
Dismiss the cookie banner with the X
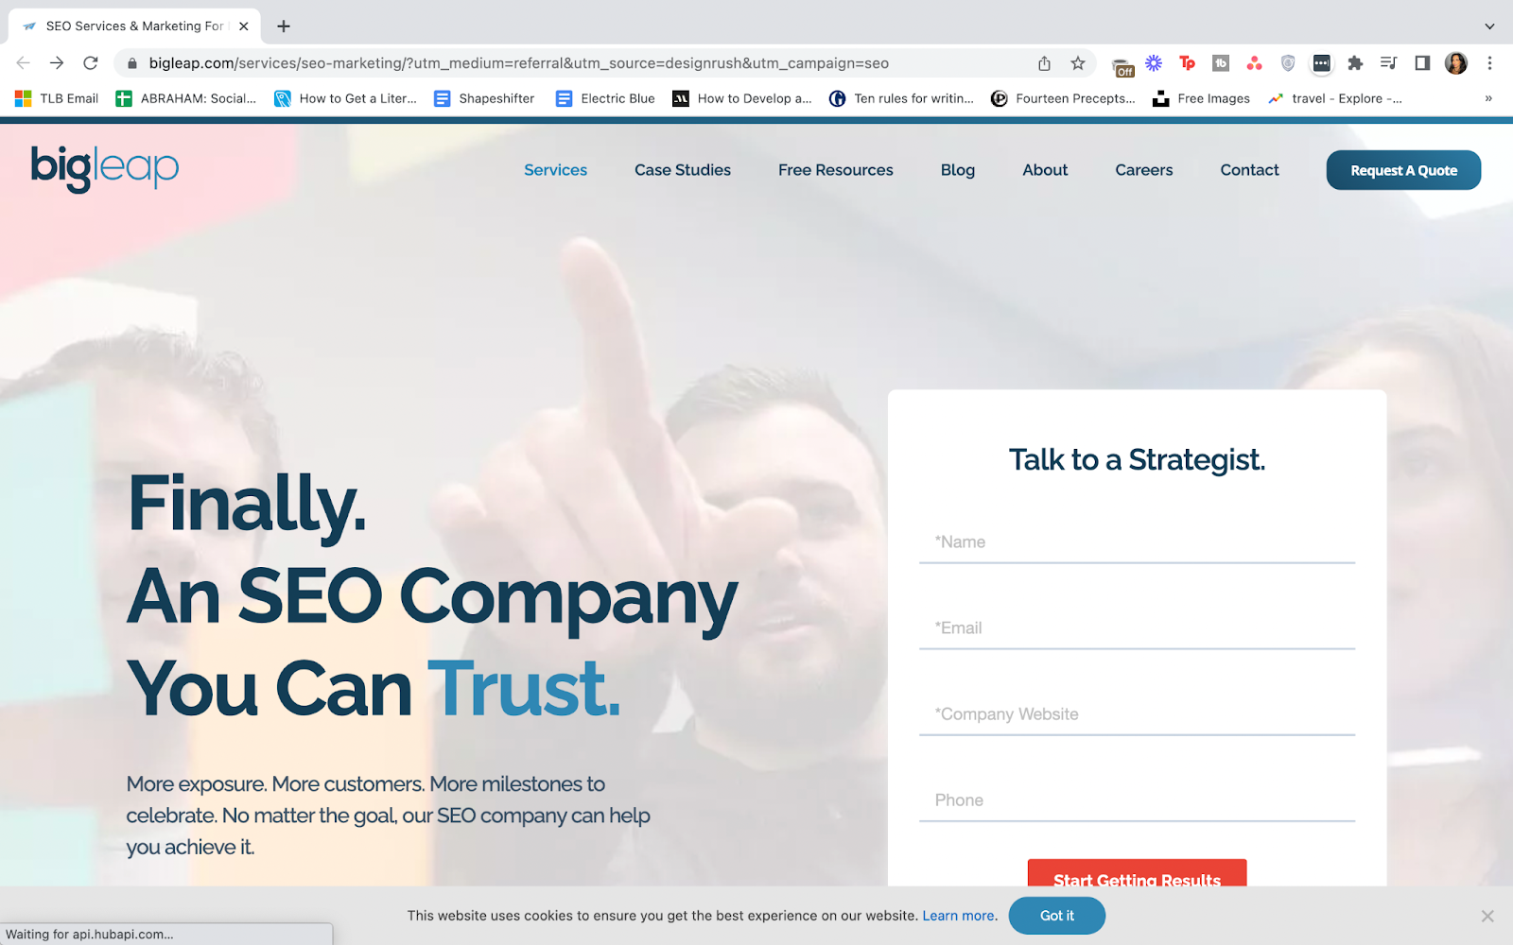point(1487,916)
